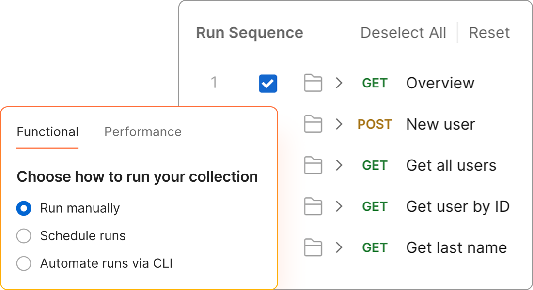
Task: Open the Performance tab
Action: [x=143, y=132]
